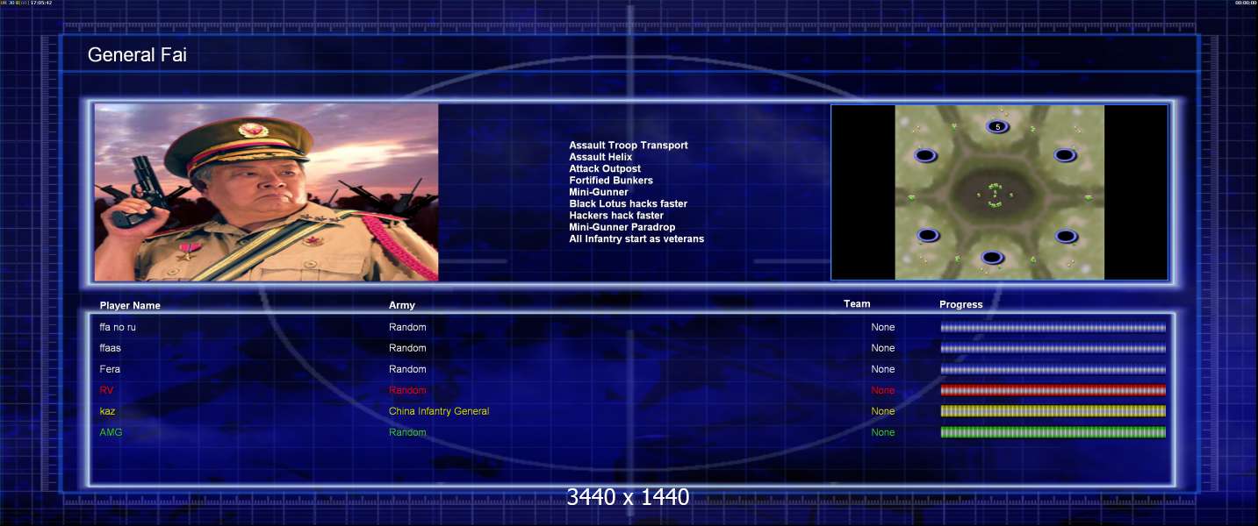The image size is (1258, 526).
Task: Click Random army in Fera row
Action: (x=407, y=369)
